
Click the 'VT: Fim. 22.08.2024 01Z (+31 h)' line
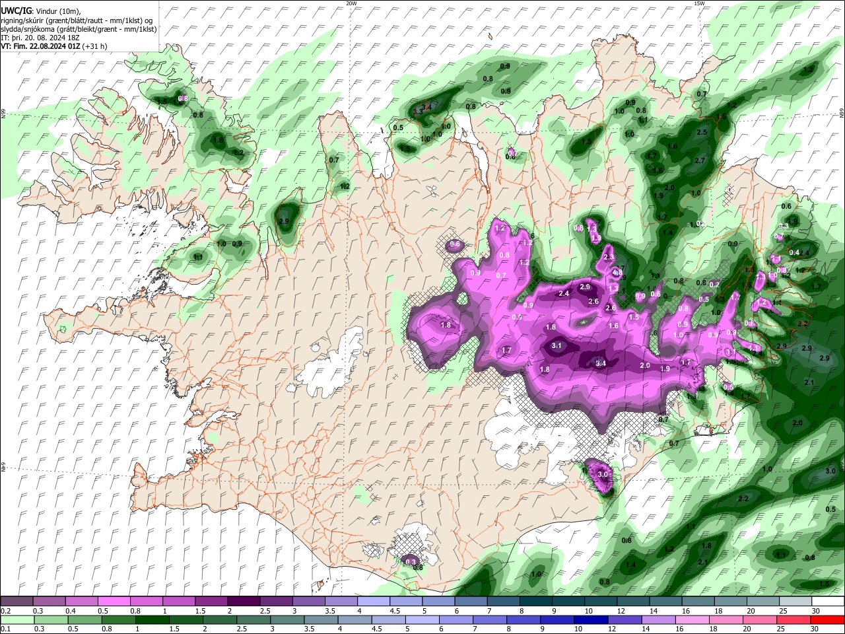coord(54,46)
